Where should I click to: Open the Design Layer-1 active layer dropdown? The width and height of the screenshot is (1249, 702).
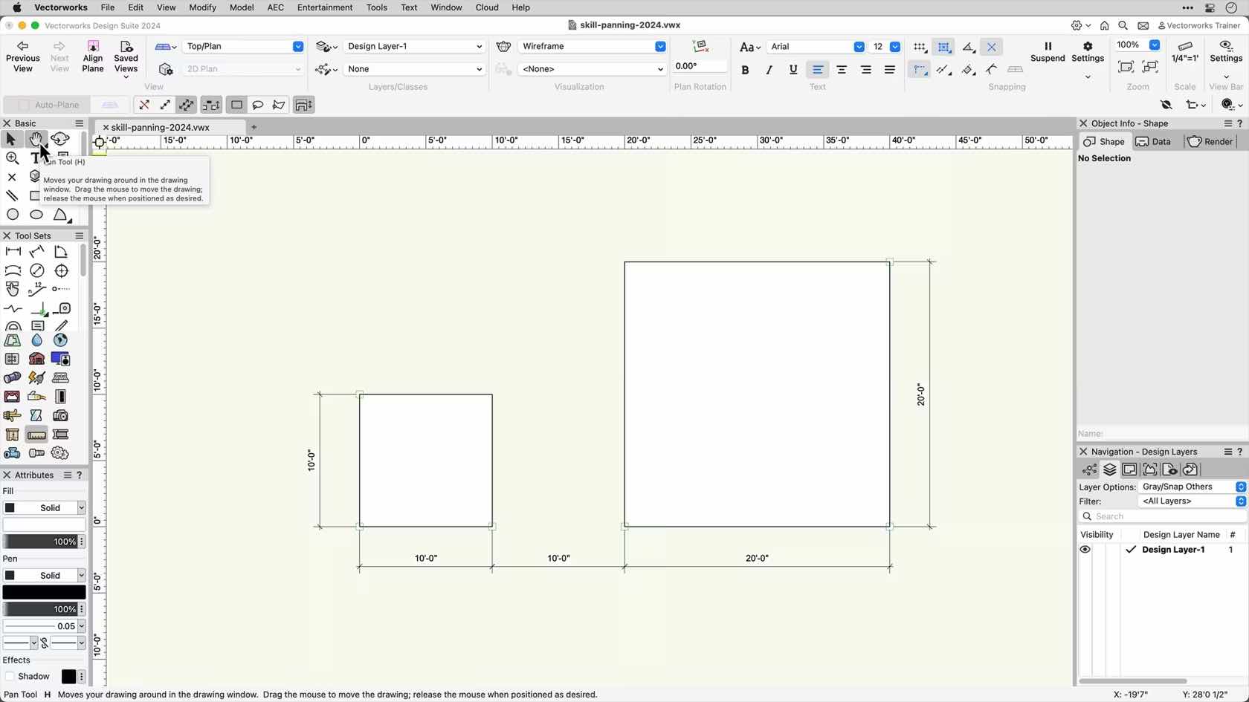[x=413, y=46]
